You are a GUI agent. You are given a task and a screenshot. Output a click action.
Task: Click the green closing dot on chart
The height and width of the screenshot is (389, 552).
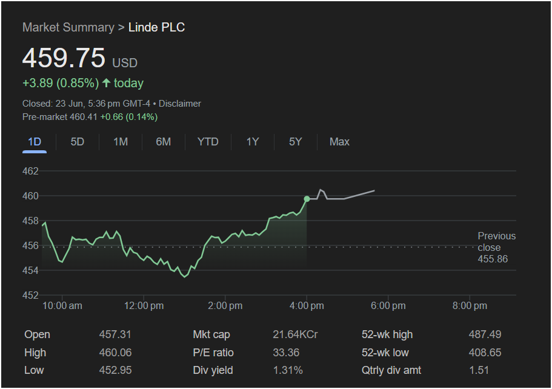307,199
